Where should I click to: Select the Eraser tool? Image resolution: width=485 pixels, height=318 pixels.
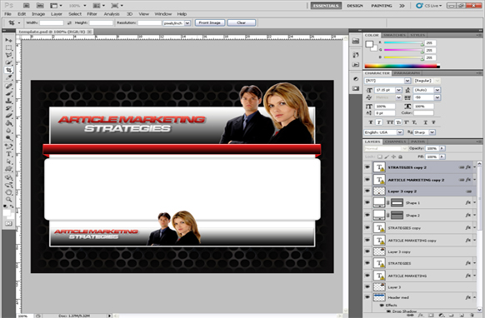[8, 116]
